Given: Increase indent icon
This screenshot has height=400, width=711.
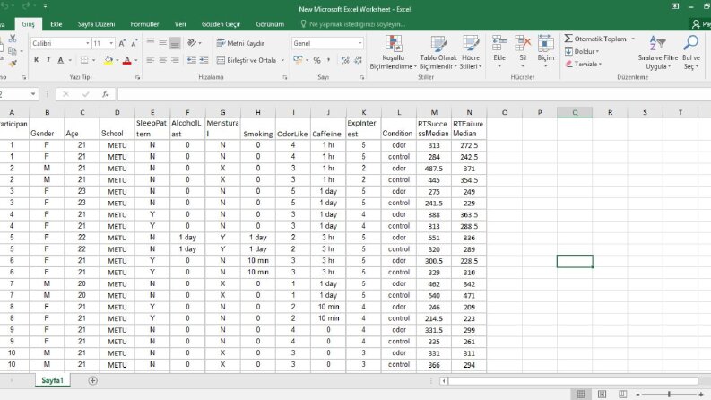Looking at the screenshot, I should 204,60.
